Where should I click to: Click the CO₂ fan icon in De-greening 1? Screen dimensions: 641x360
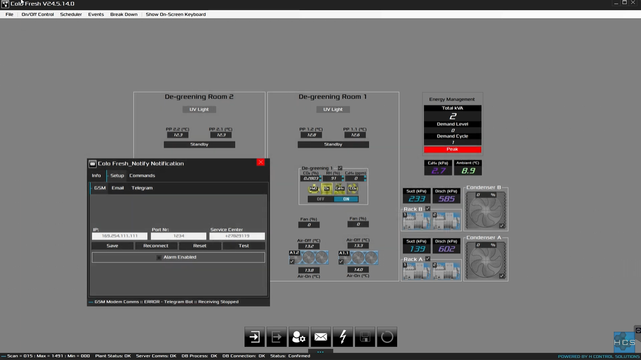pos(352,188)
